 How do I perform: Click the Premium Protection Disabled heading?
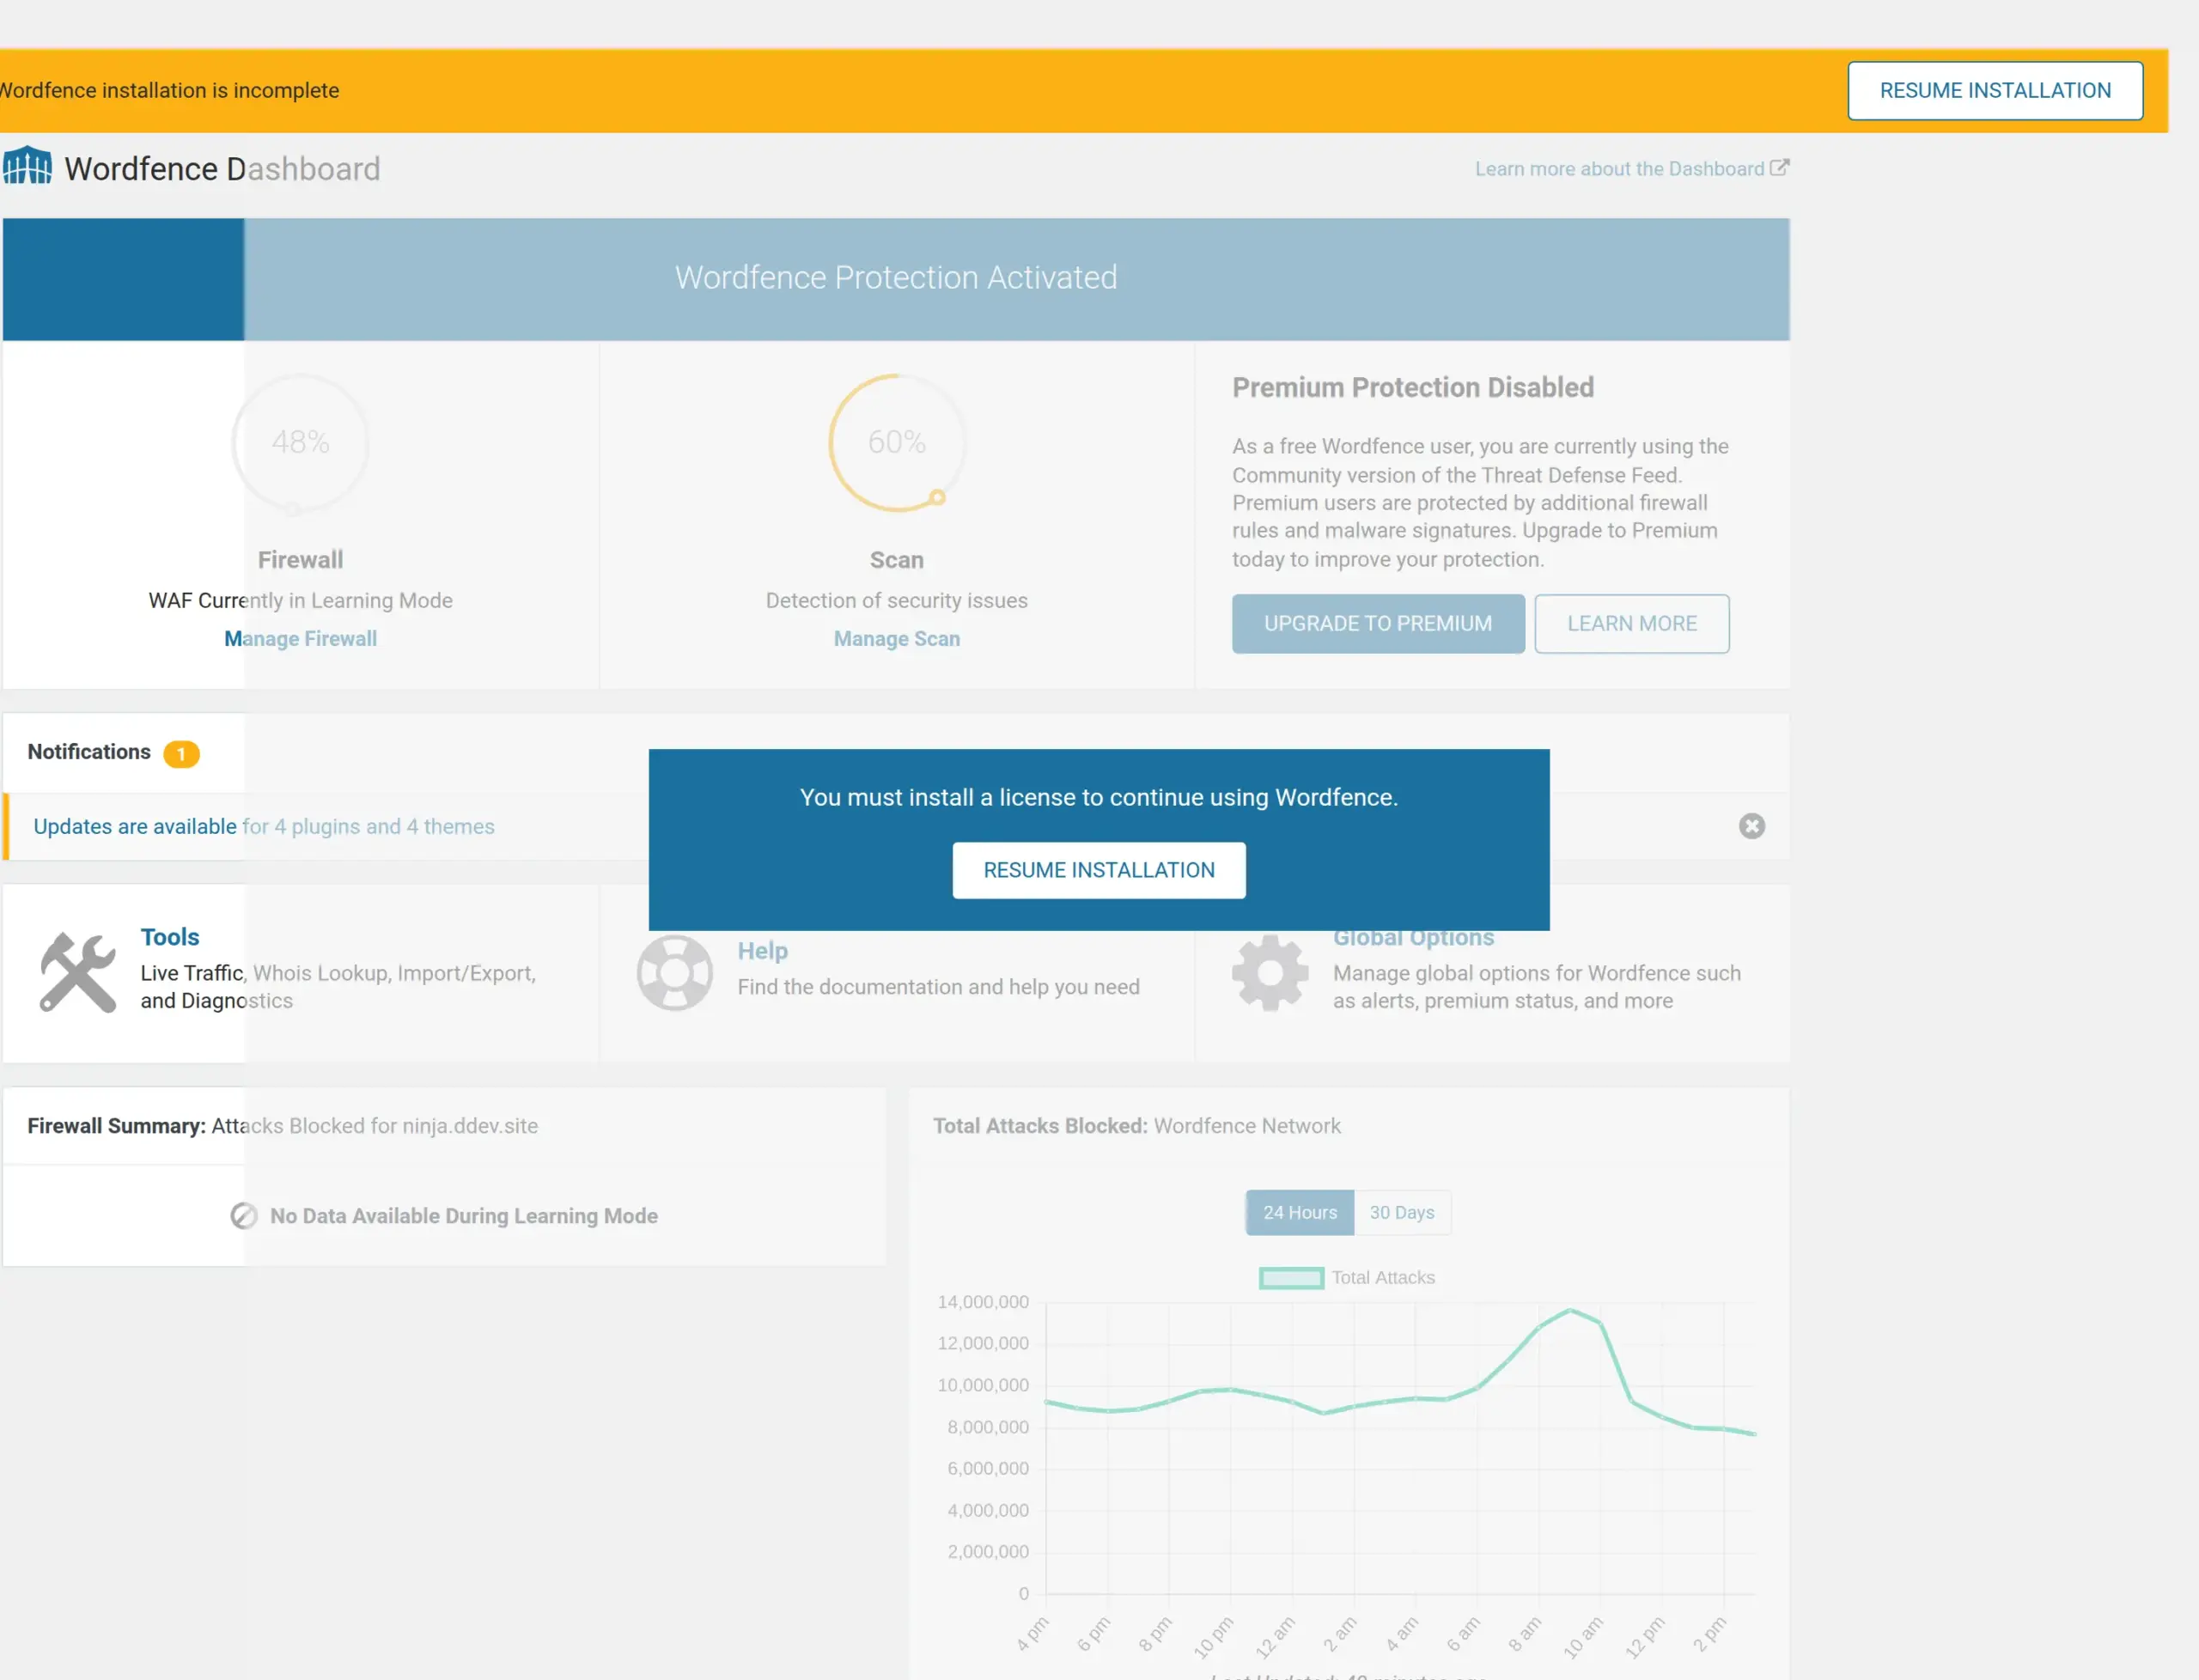click(x=1413, y=388)
